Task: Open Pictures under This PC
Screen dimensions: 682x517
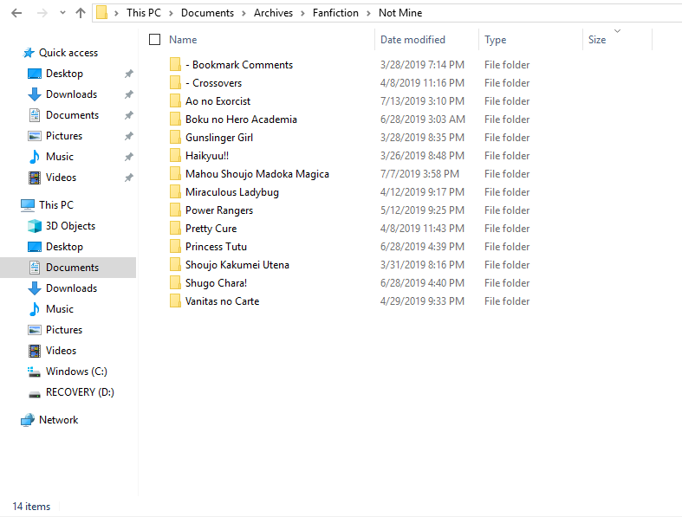Action: coord(64,330)
